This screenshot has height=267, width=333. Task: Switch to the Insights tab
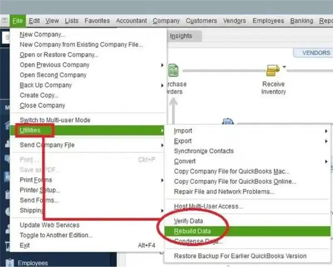click(184, 36)
